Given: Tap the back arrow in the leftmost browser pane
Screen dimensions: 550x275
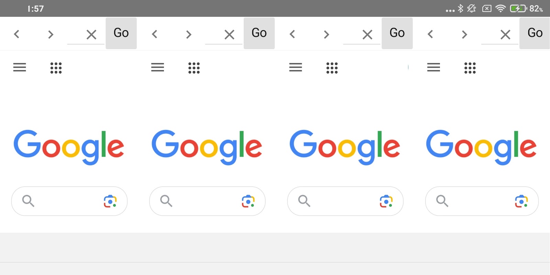Looking at the screenshot, I should (16, 34).
